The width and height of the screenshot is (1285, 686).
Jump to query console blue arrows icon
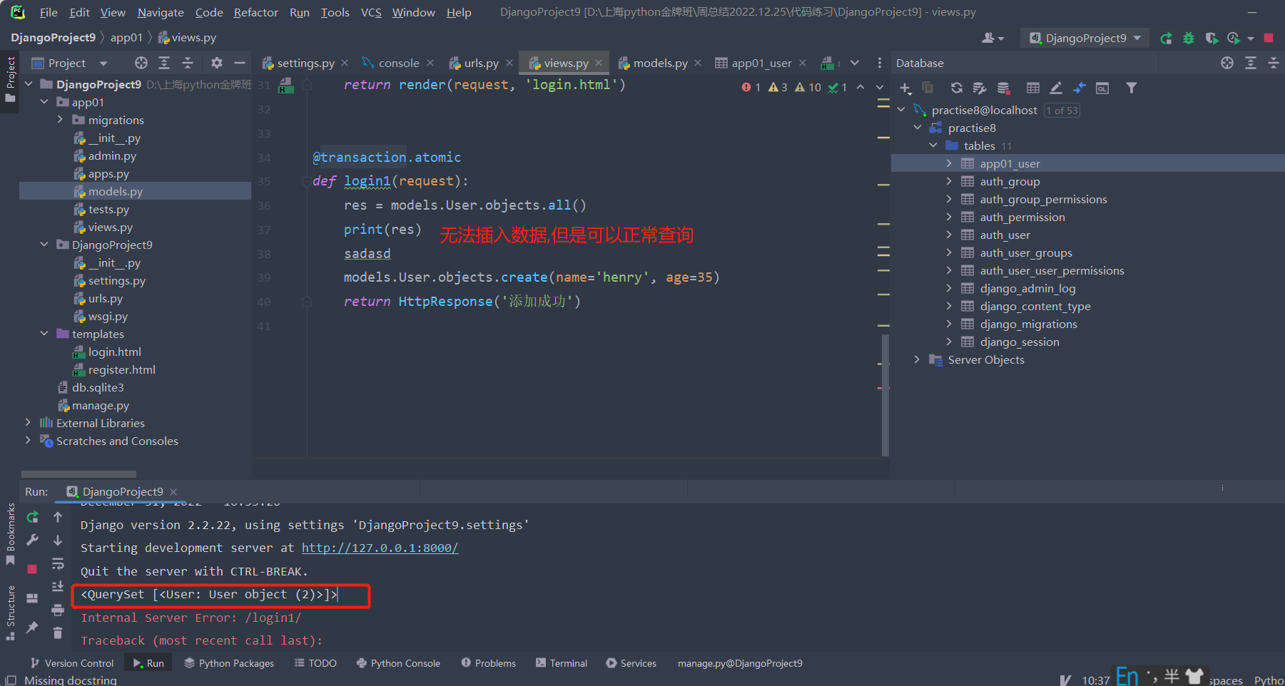pyautogui.click(x=1080, y=88)
